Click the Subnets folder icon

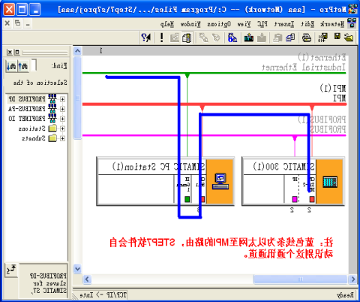point(52,138)
